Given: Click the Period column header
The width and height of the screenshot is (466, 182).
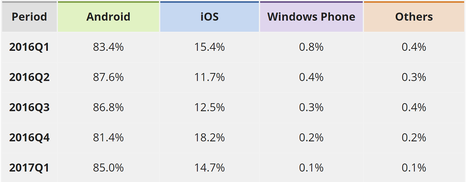Looking at the screenshot, I should pyautogui.click(x=29, y=17).
